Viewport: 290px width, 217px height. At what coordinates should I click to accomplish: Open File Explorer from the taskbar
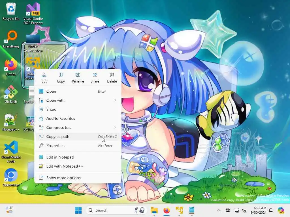pyautogui.click(x=154, y=210)
